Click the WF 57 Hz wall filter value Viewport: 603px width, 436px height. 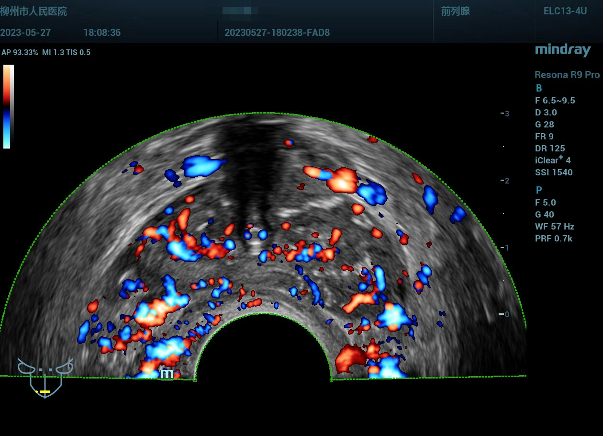click(555, 227)
